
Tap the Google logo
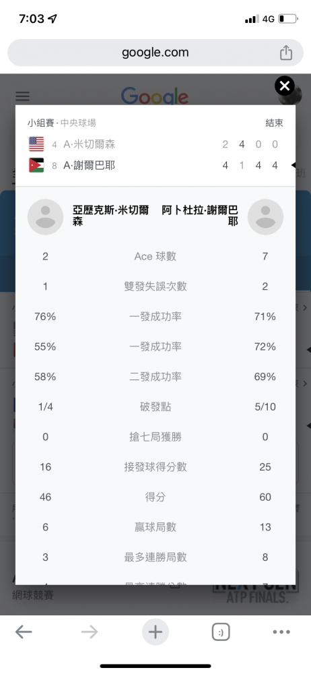point(155,96)
